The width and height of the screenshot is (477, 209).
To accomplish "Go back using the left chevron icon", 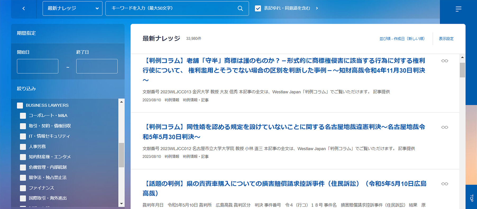I will click(24, 8).
